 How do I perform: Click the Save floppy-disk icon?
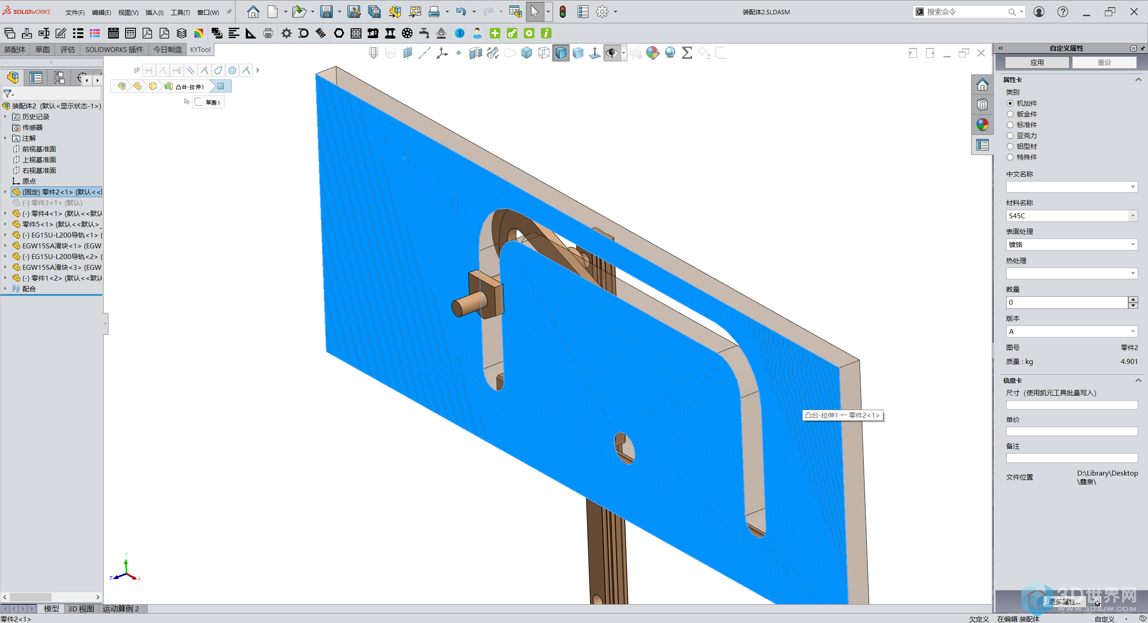(326, 12)
